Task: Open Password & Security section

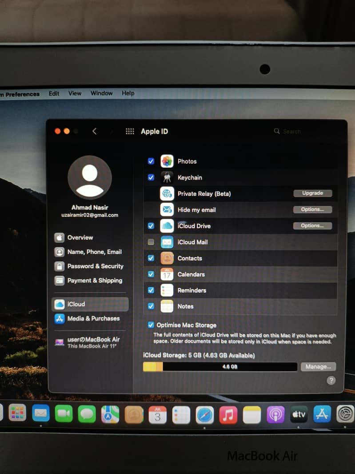Action: [x=89, y=266]
